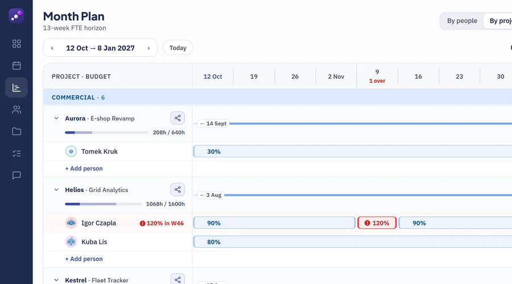Click the Igor Czapla name
Image resolution: width=512 pixels, height=284 pixels.
pyautogui.click(x=98, y=223)
